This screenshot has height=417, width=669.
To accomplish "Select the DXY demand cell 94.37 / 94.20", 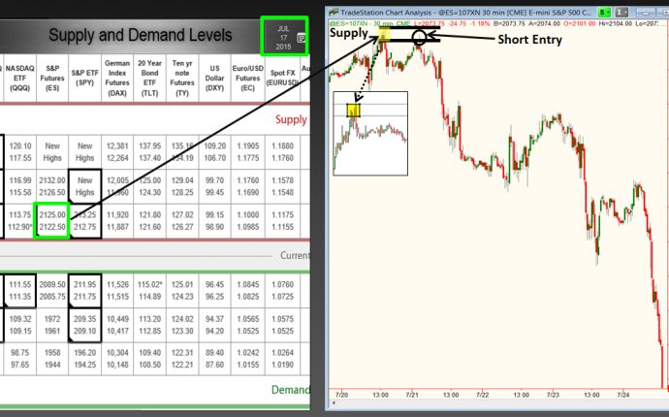I will coord(214,325).
